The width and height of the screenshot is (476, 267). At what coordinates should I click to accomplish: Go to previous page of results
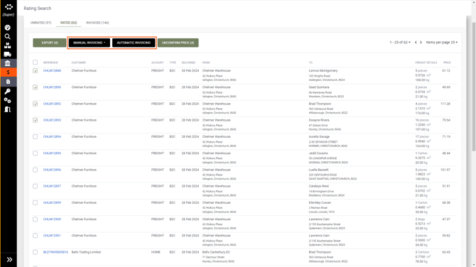[x=416, y=43]
